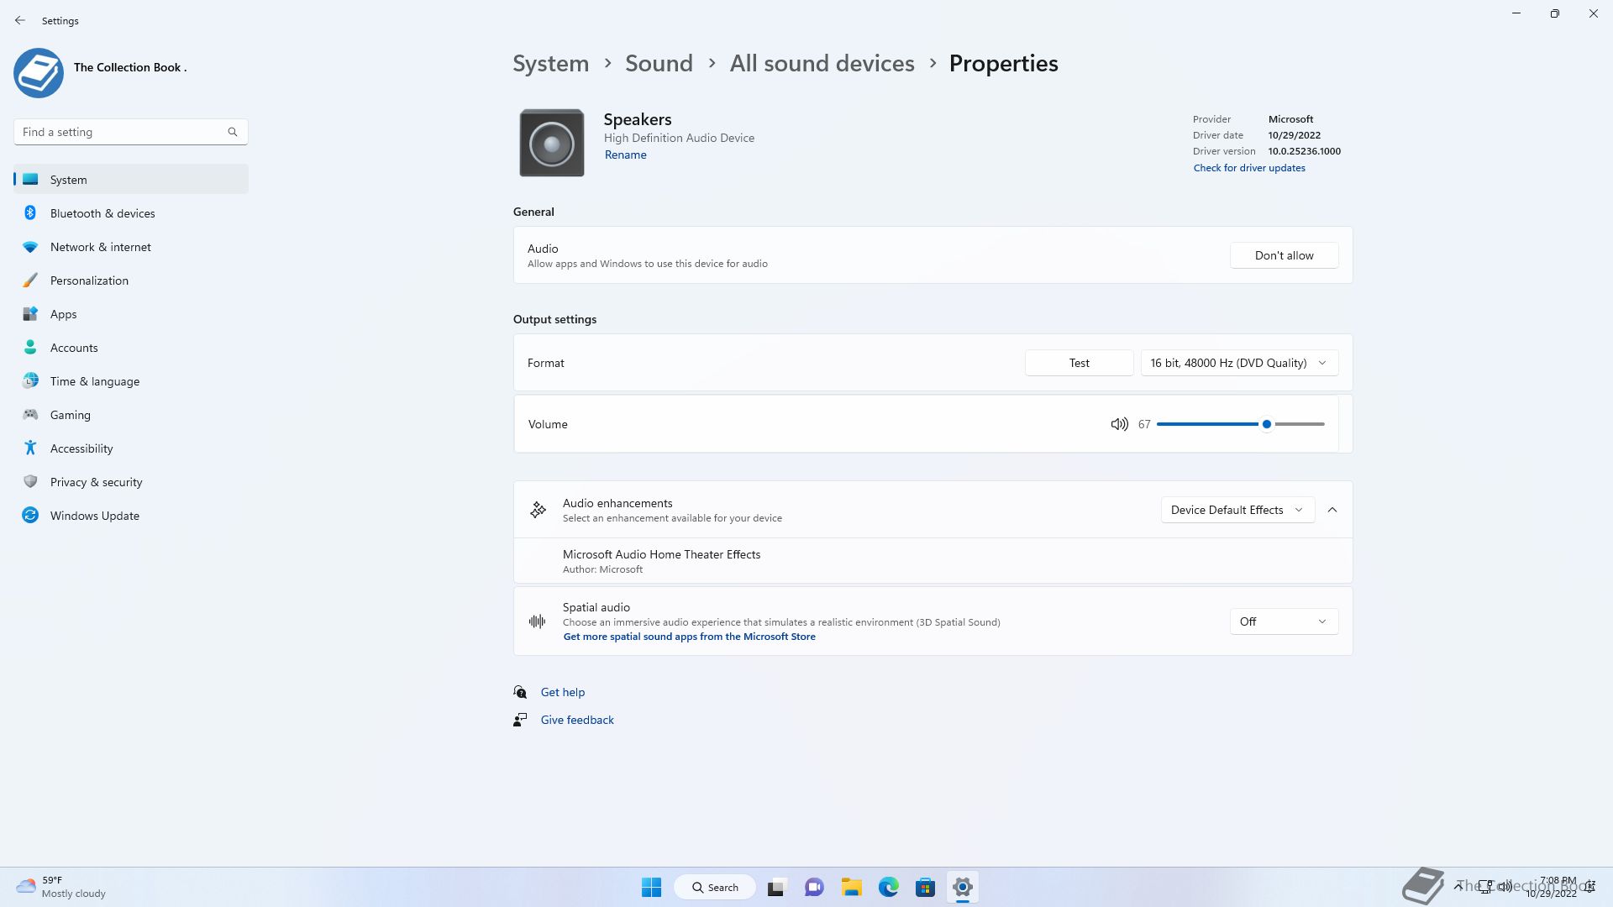The width and height of the screenshot is (1613, 907).
Task: Collapse the Audio enhancements section
Action: [x=1332, y=510]
